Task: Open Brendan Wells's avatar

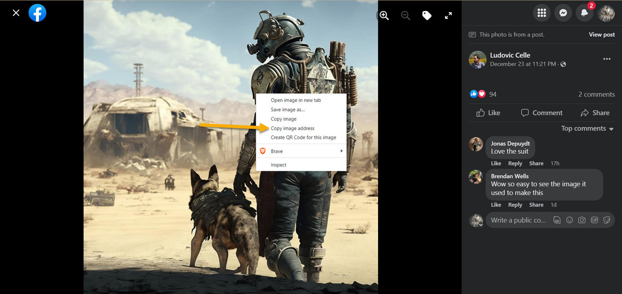Action: 476,177
